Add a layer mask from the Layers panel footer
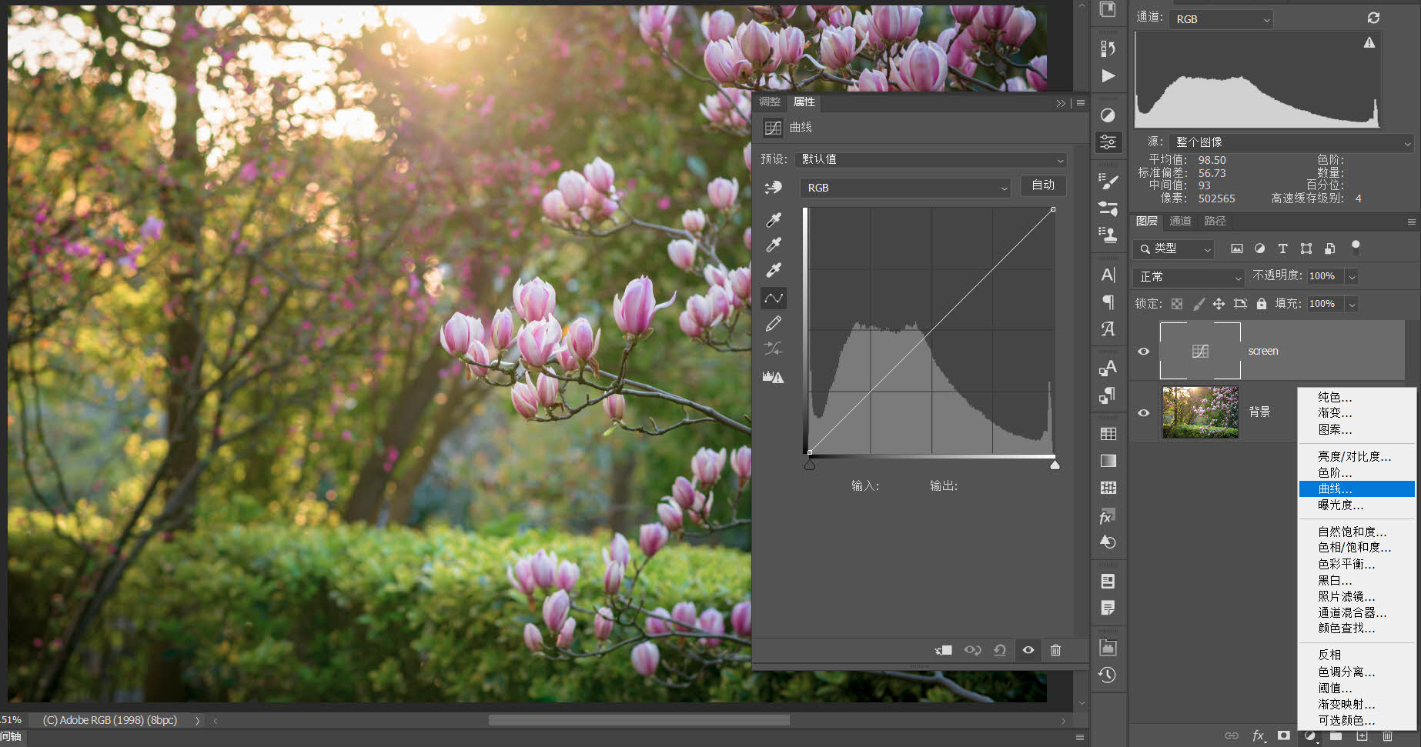This screenshot has width=1421, height=747. [x=1283, y=735]
